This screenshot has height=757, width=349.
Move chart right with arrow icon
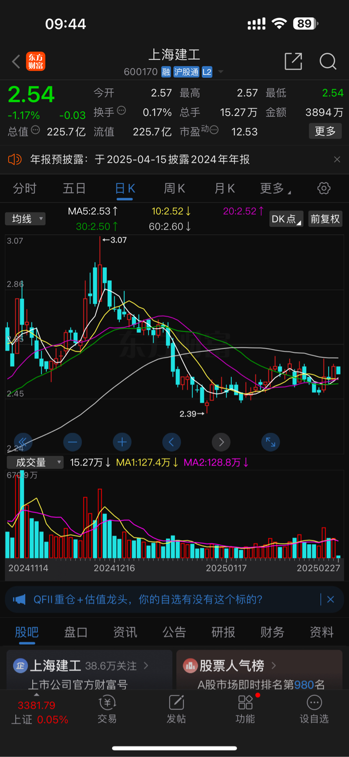221,441
